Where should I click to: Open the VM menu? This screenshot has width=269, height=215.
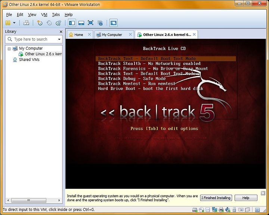coord(44,15)
